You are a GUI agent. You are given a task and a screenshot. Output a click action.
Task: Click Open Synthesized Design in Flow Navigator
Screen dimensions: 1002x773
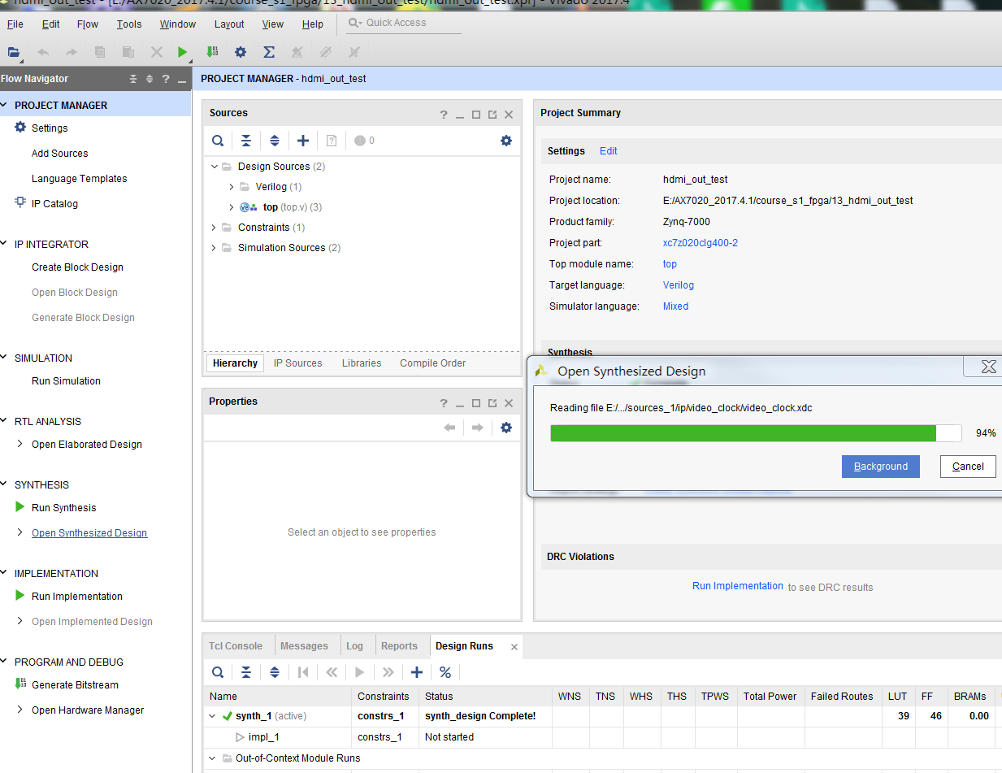(x=89, y=533)
